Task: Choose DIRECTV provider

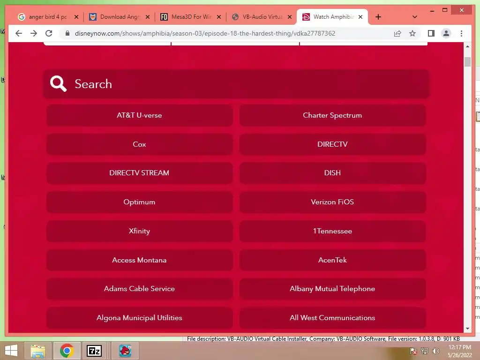Action: [x=332, y=144]
